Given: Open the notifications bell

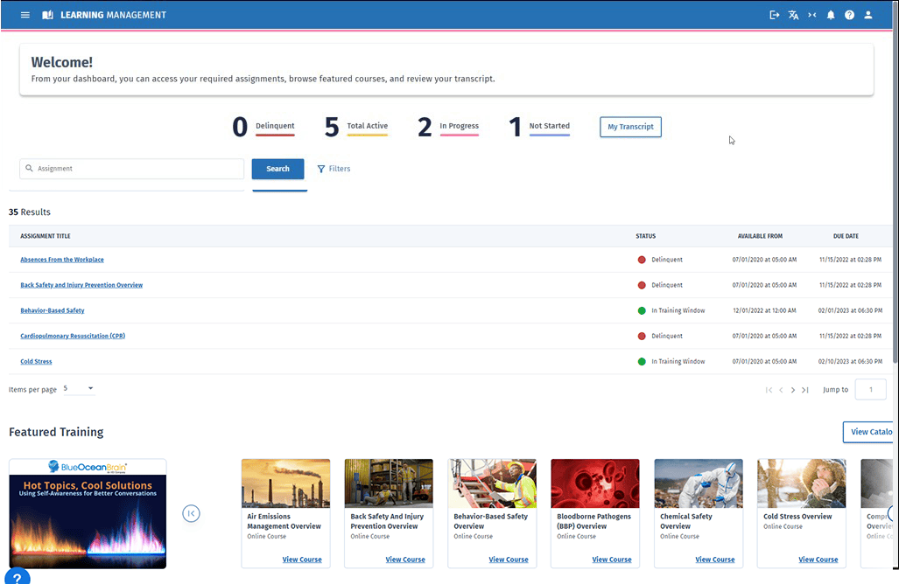Looking at the screenshot, I should coord(831,15).
